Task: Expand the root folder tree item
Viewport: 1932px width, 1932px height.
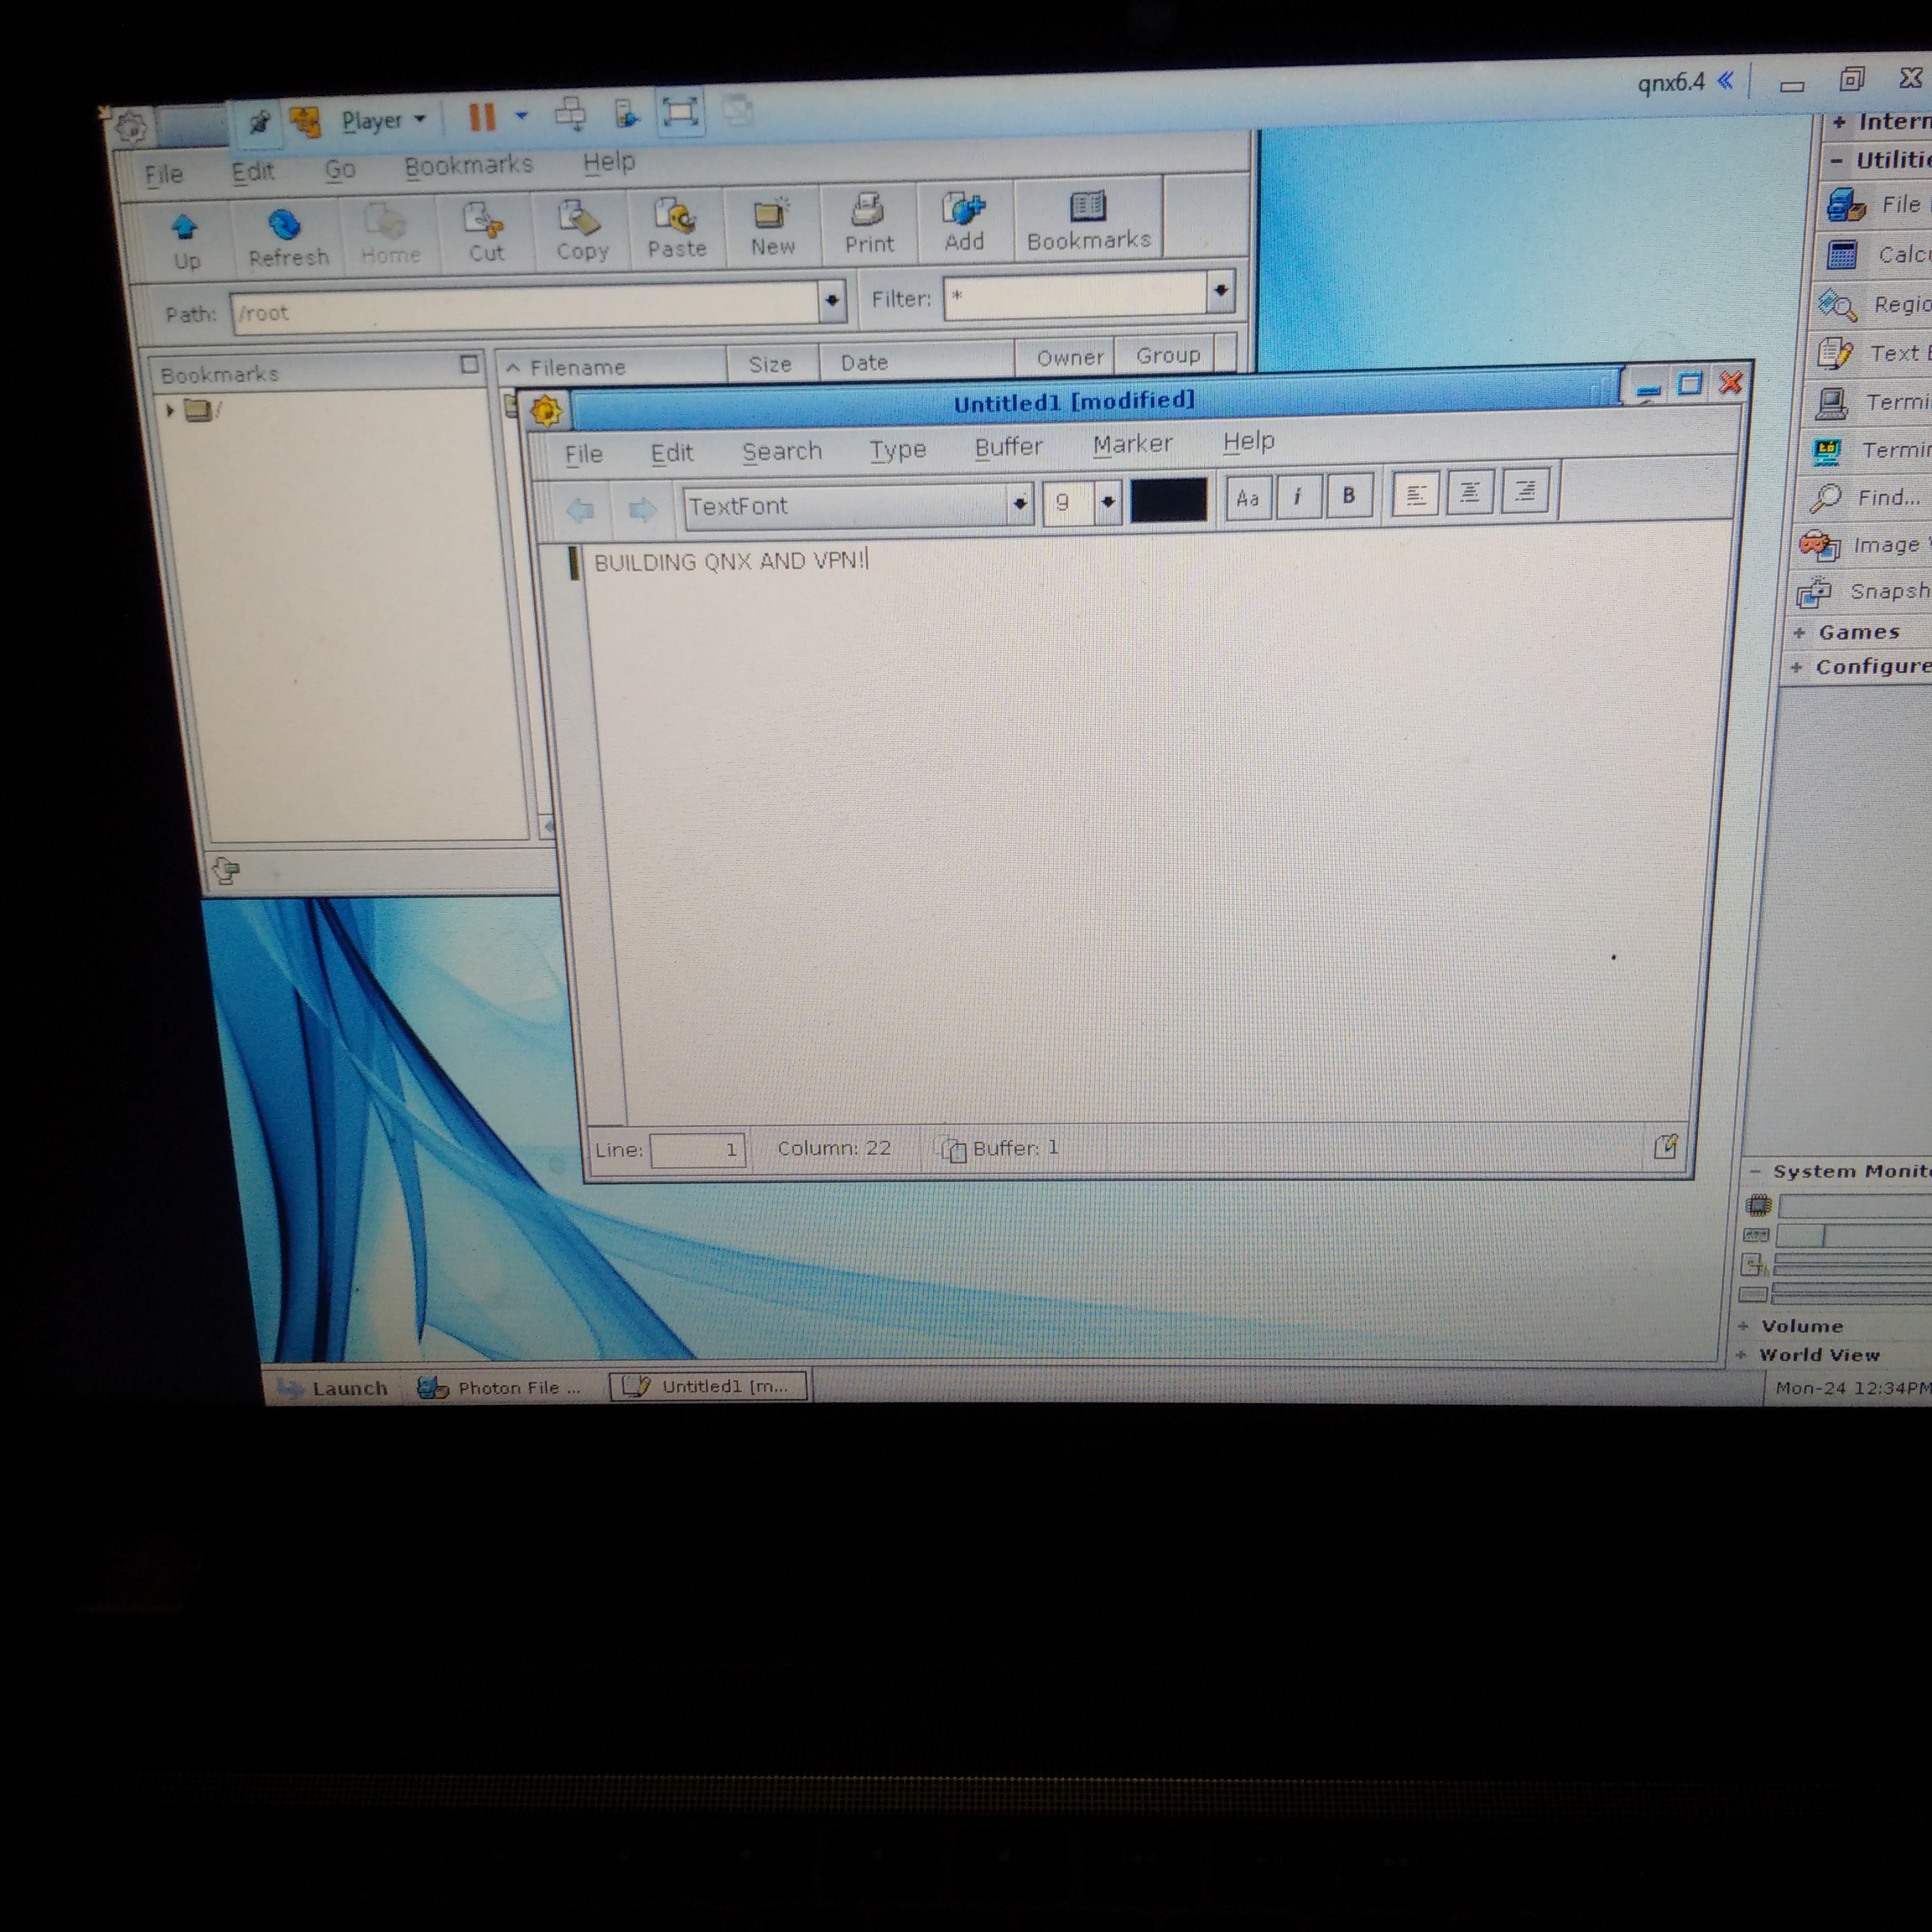Action: [x=170, y=410]
